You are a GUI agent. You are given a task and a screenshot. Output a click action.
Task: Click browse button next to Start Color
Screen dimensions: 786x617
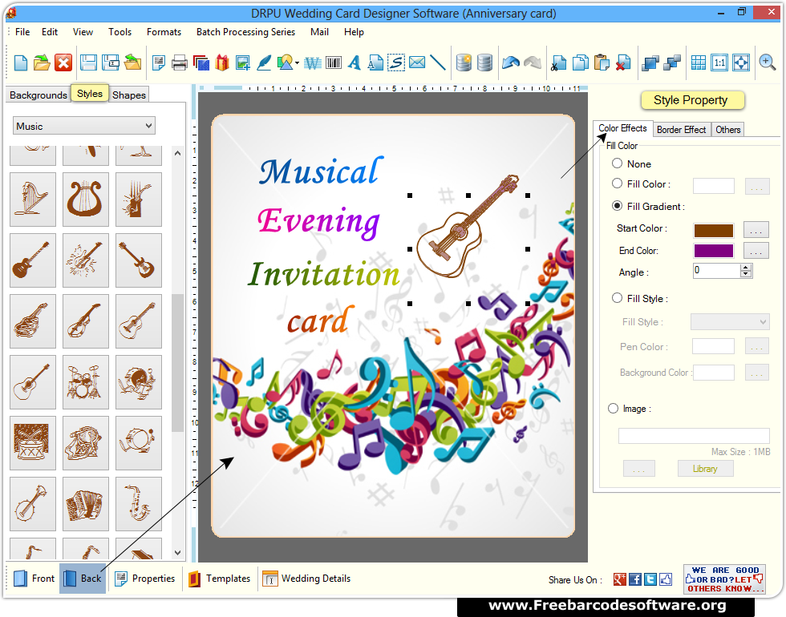(756, 230)
